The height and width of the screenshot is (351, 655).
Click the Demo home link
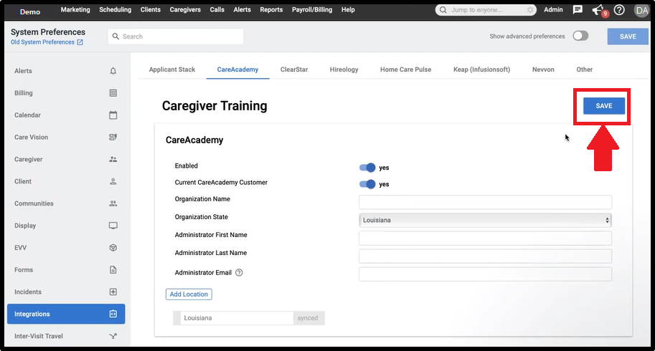click(30, 11)
